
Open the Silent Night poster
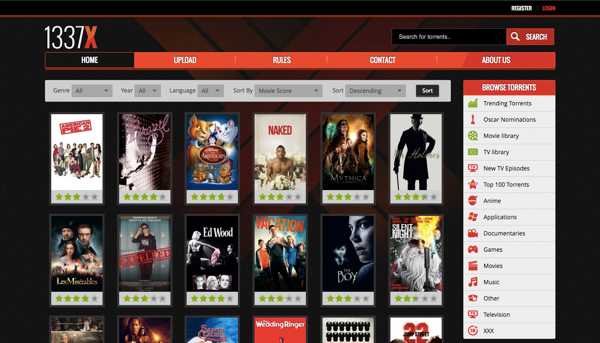pos(416,254)
